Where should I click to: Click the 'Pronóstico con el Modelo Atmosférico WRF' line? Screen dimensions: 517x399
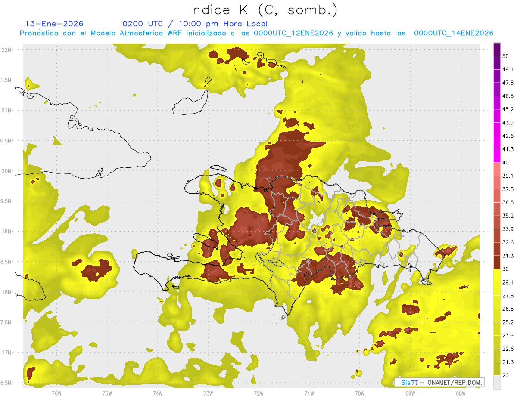click(256, 33)
